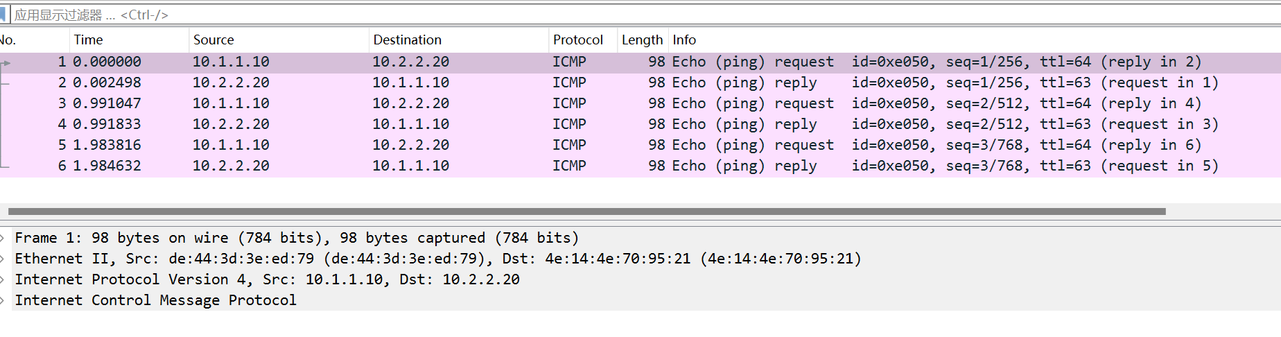This screenshot has width=1281, height=337.
Task: Select packet 2 Echo ping reply row
Action: pos(640,83)
